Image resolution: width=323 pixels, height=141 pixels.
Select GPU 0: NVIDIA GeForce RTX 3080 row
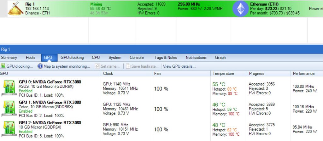[161, 88]
